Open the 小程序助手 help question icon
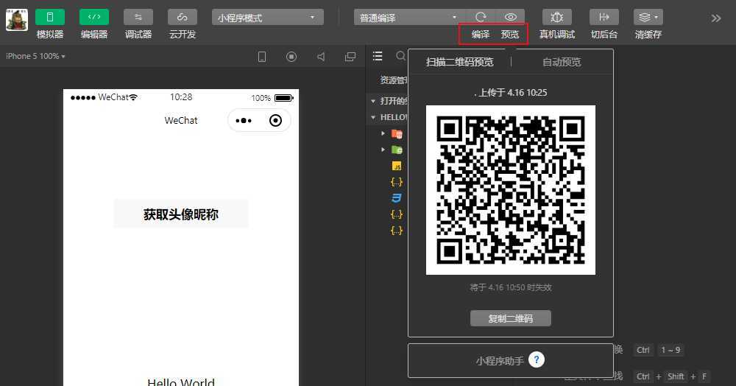 [x=537, y=360]
